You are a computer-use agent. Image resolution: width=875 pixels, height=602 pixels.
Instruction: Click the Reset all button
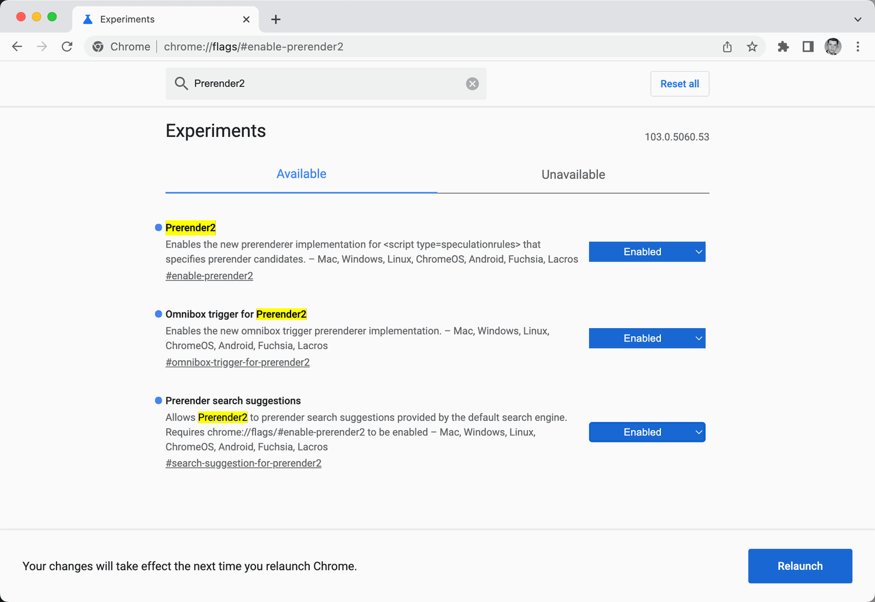pos(680,84)
